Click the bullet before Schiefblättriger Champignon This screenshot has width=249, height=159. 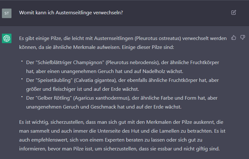22,61
